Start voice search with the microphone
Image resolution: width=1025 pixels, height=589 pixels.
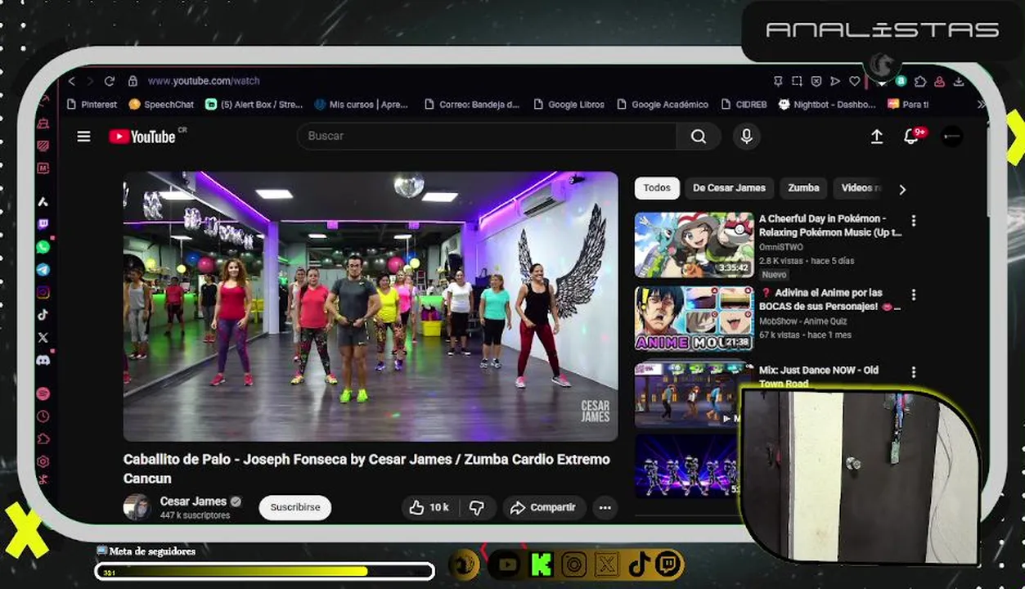pyautogui.click(x=746, y=137)
